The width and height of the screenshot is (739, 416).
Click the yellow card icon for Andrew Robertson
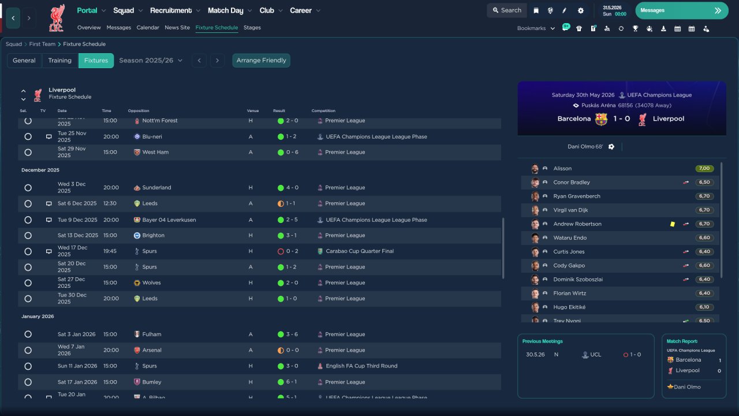coord(673,224)
